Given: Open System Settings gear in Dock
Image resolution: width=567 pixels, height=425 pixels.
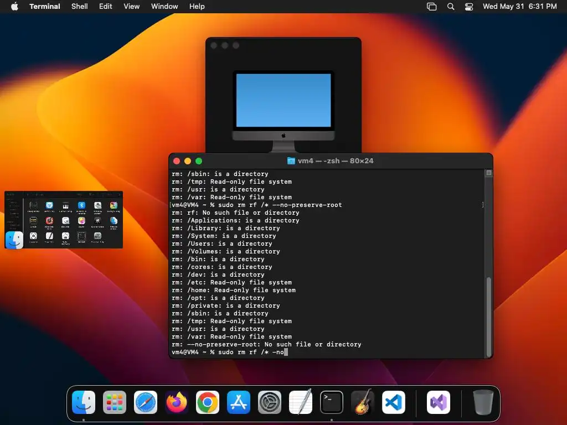Looking at the screenshot, I should tap(270, 402).
